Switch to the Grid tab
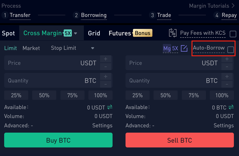Image resolution: width=239 pixels, height=156 pixels. 94,33
